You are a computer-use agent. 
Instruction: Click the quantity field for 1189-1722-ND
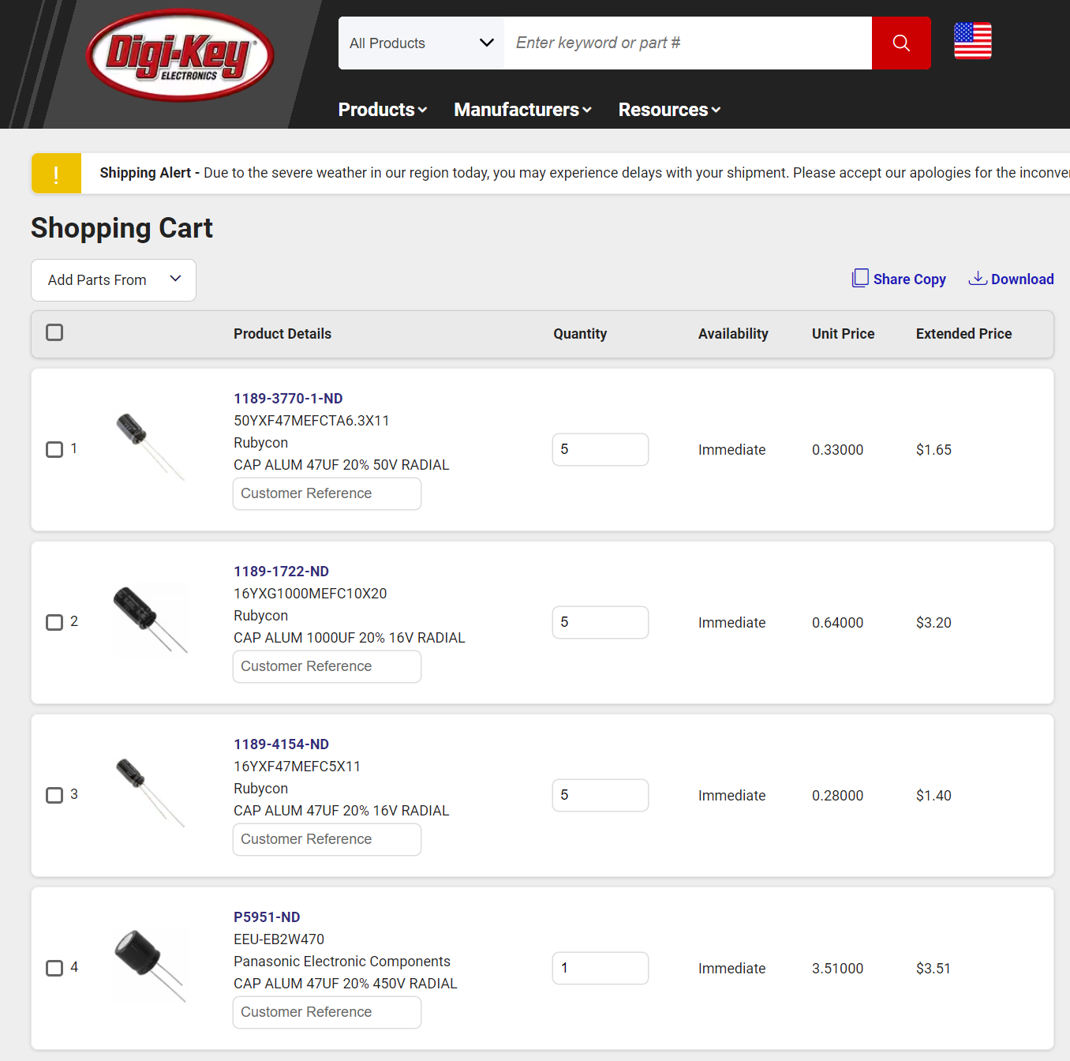pyautogui.click(x=600, y=623)
